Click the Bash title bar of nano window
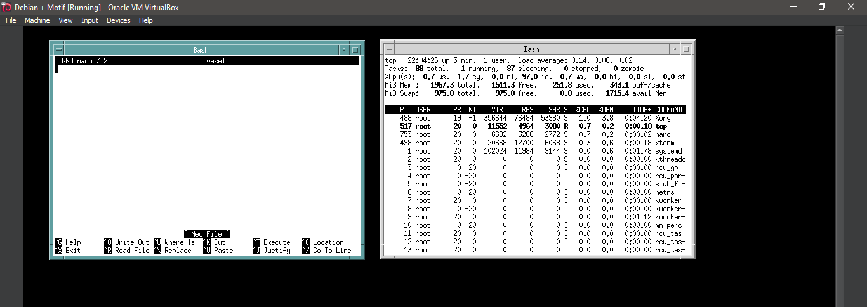The width and height of the screenshot is (867, 307). tap(201, 49)
